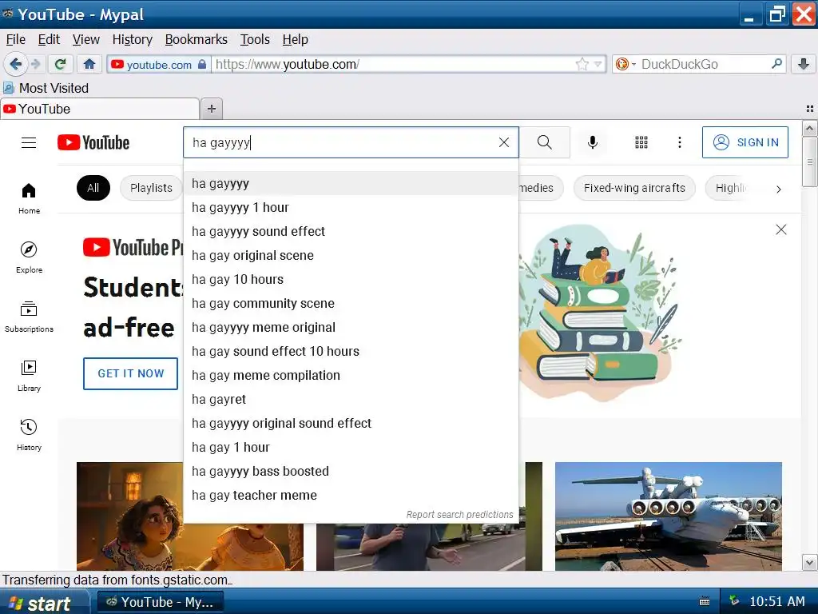Click the browser Forward arrow button
Screen dimensions: 818x614
[x=35, y=64]
